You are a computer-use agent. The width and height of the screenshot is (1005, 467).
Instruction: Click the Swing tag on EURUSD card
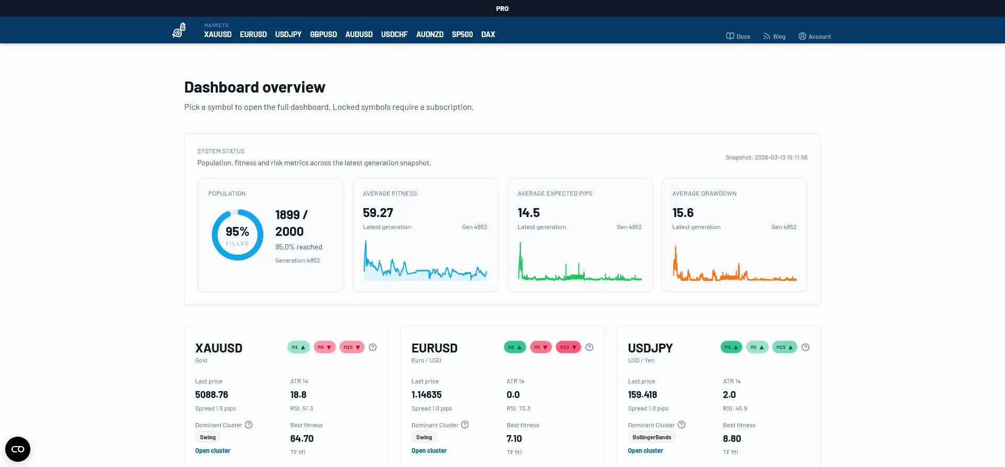click(424, 437)
